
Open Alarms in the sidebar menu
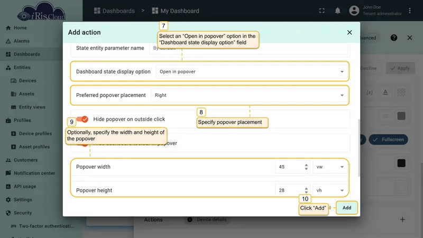coord(22,41)
